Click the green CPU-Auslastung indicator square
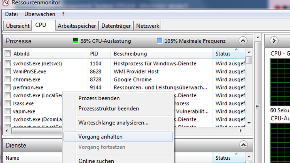 click(x=75, y=41)
